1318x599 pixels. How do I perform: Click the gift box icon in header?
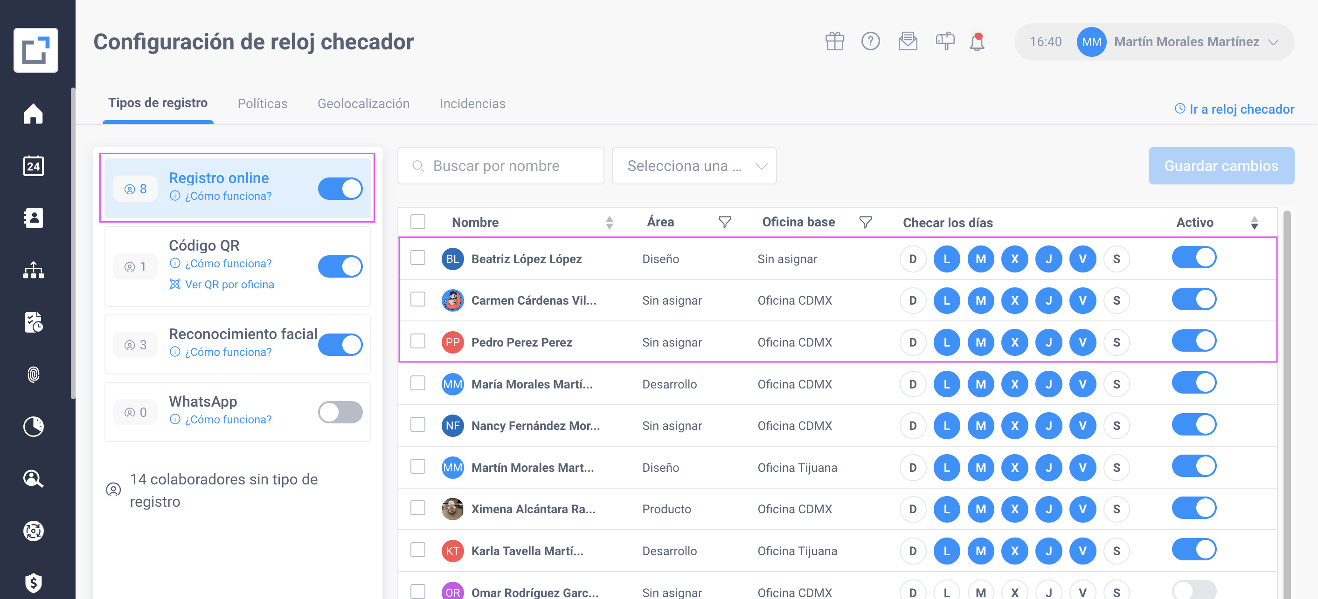(834, 41)
